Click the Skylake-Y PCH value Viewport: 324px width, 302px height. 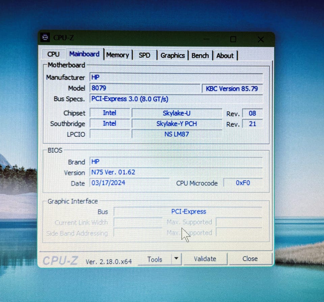(x=177, y=124)
